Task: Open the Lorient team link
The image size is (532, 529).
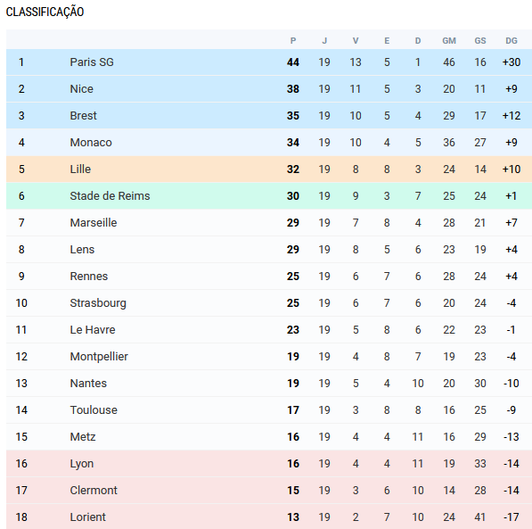Action: pos(87,517)
